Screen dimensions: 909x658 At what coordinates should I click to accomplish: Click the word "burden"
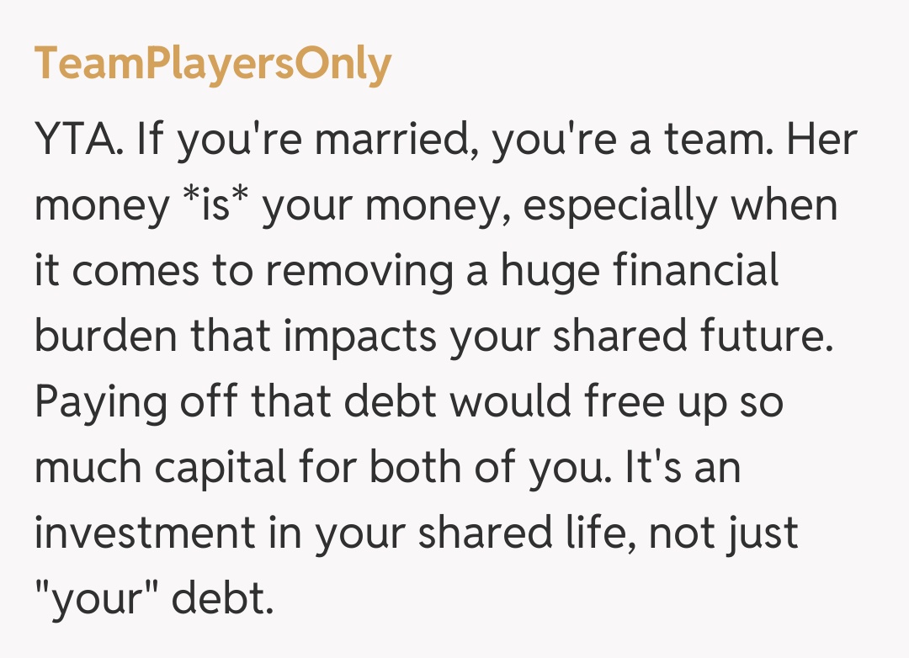click(x=105, y=337)
